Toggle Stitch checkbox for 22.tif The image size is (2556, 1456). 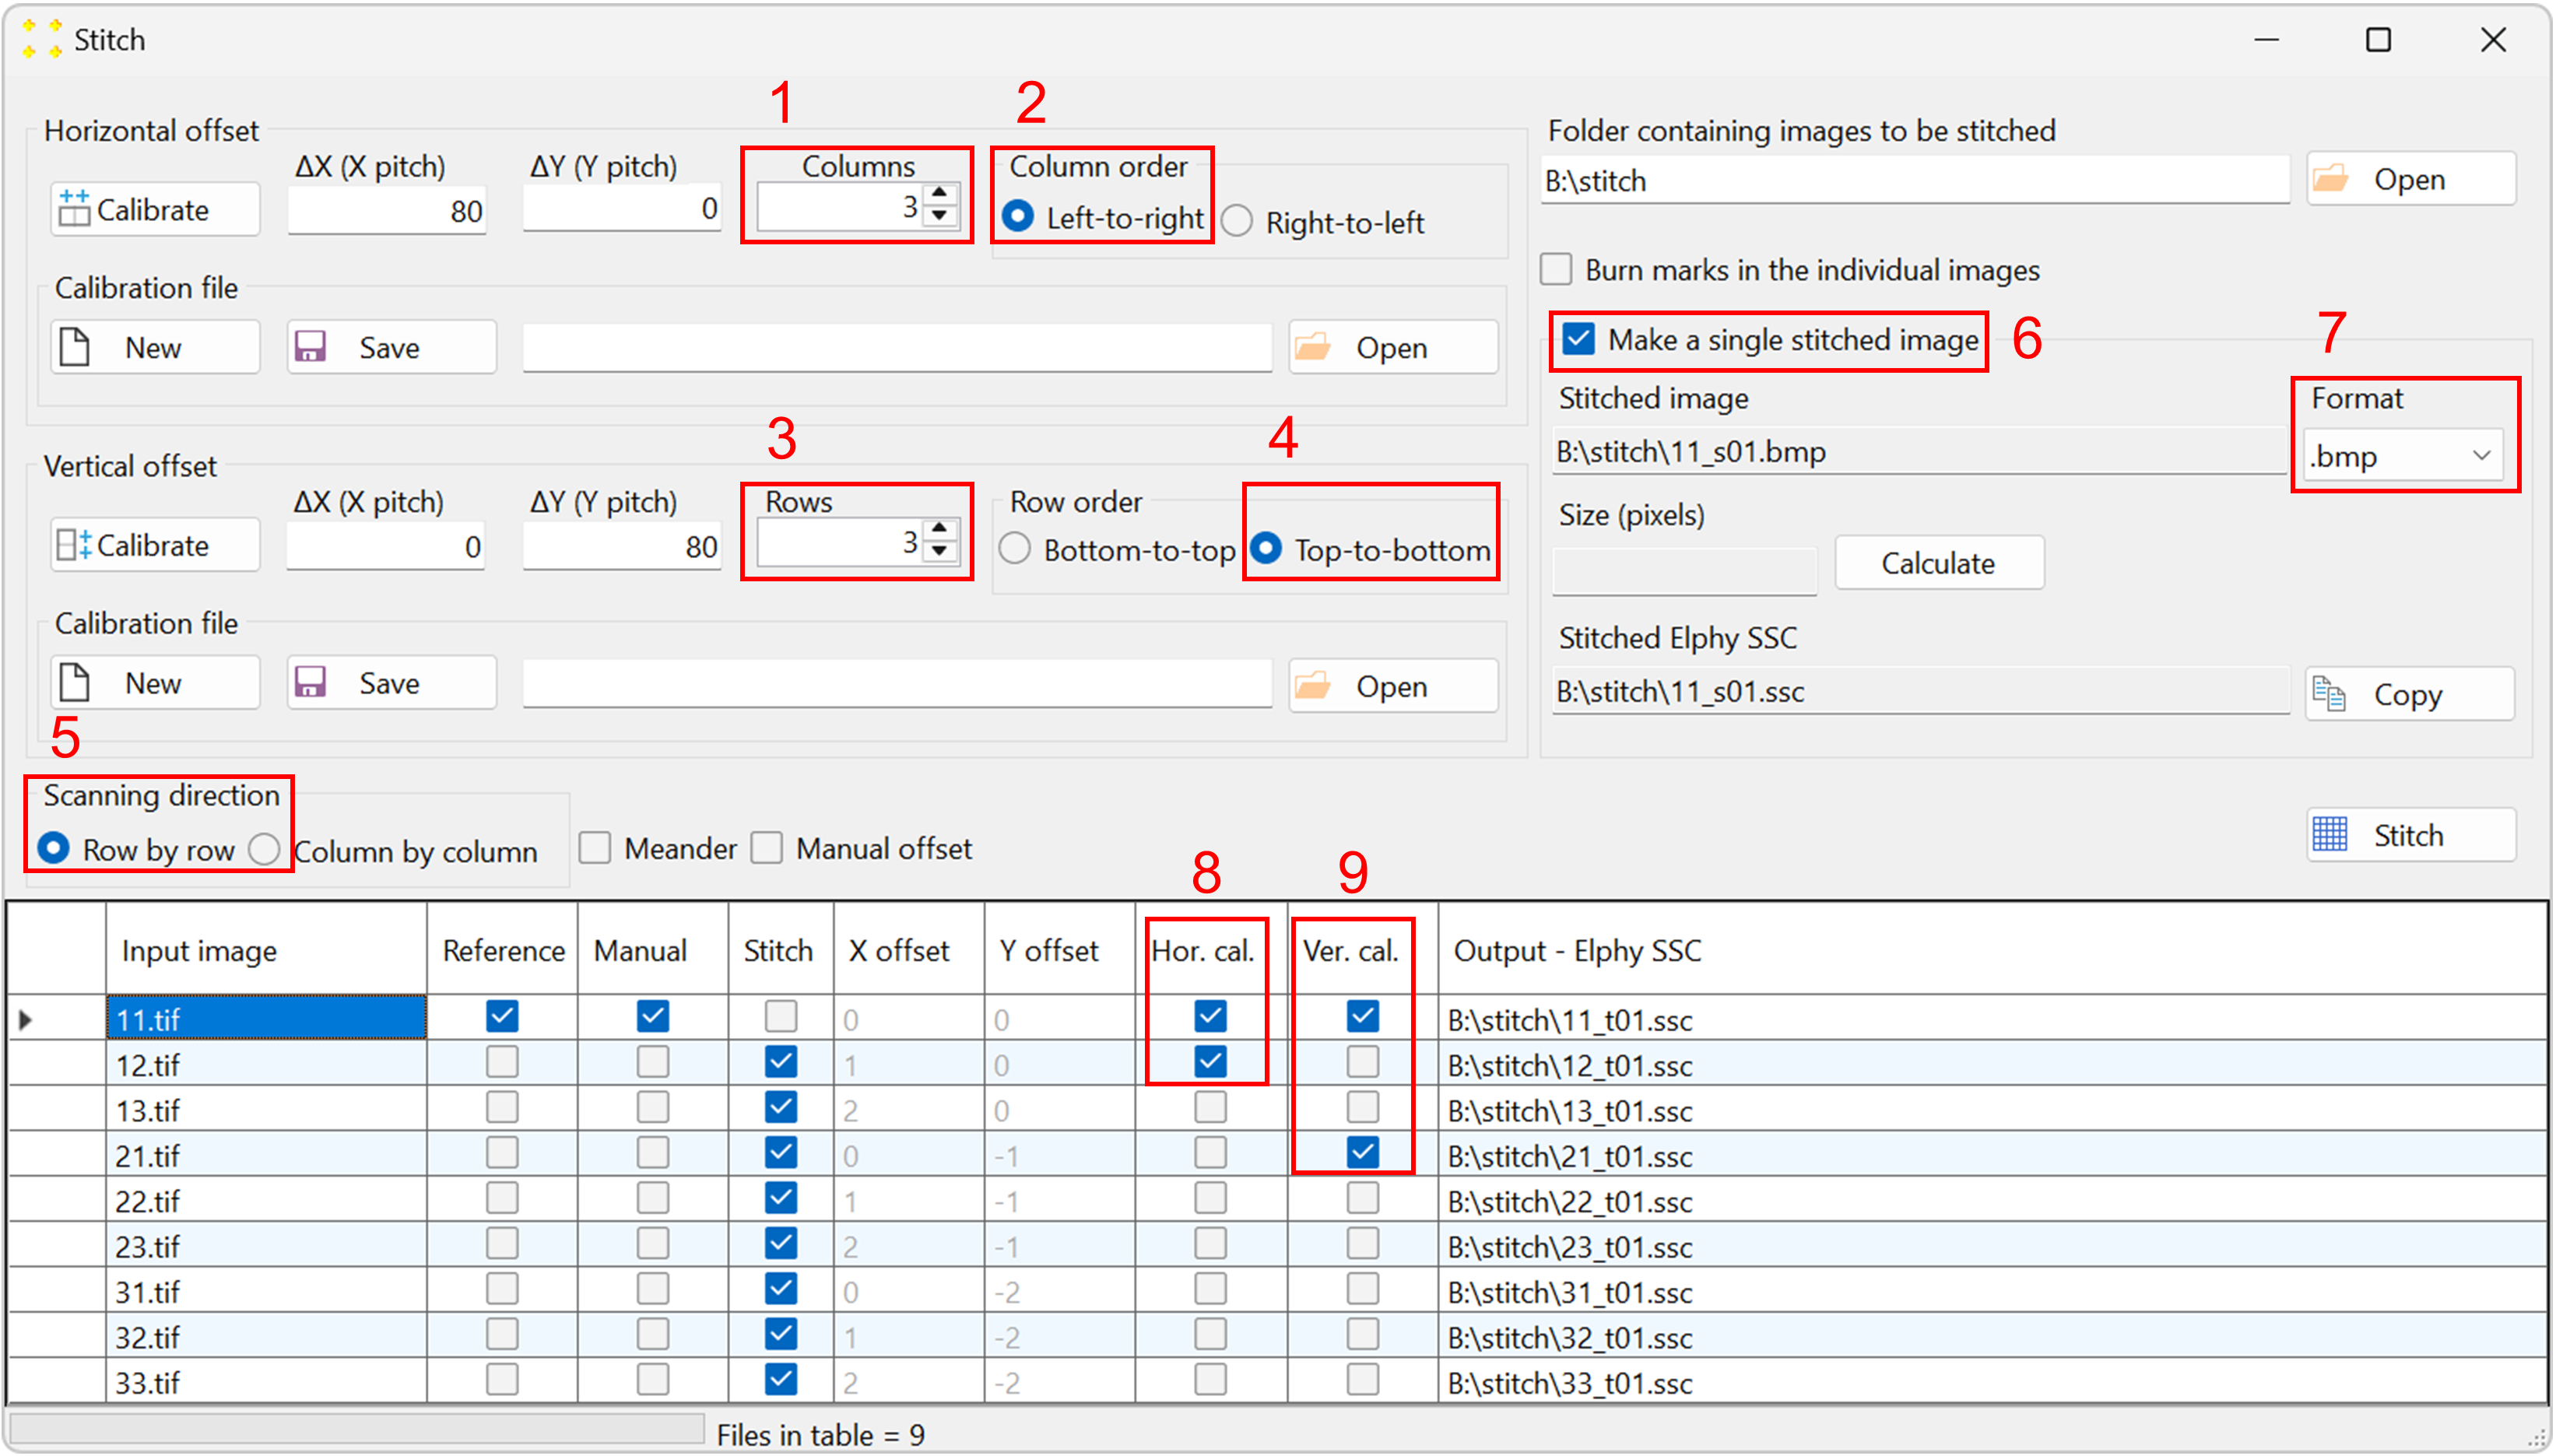point(781,1197)
